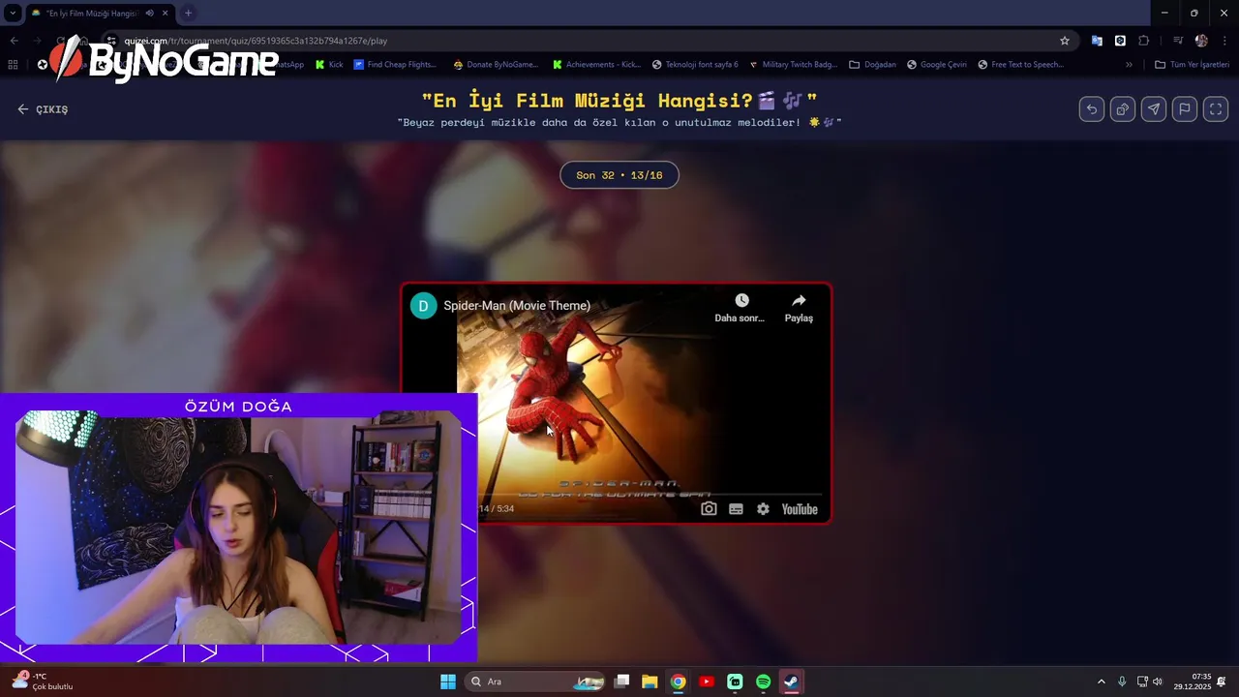Open File Explorer from taskbar
1239x697 pixels.
coord(650,682)
